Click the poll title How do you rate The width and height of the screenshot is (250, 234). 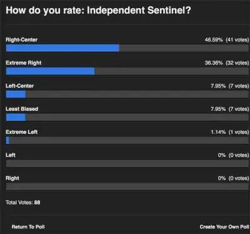point(98,10)
